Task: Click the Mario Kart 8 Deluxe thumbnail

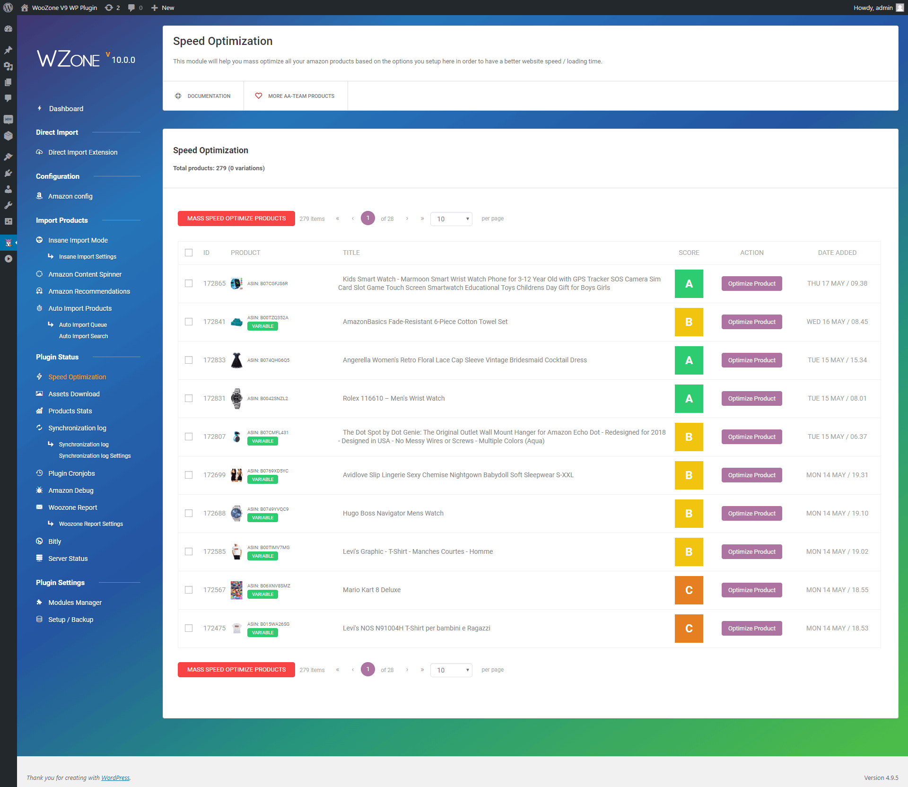Action: pos(236,590)
